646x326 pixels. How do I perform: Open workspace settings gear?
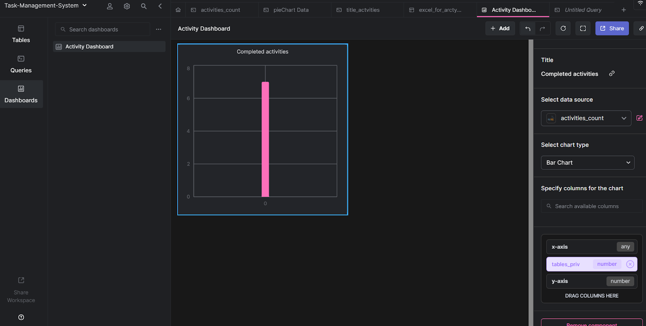click(x=127, y=6)
